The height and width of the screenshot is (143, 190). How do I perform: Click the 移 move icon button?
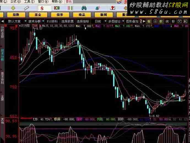173,21
